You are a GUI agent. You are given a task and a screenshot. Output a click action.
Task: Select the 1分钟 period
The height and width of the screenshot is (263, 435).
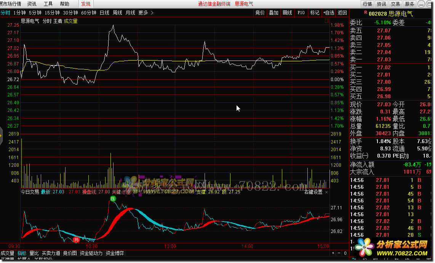(x=20, y=13)
